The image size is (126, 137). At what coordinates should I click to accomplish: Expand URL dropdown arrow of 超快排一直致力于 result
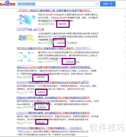(34, 123)
